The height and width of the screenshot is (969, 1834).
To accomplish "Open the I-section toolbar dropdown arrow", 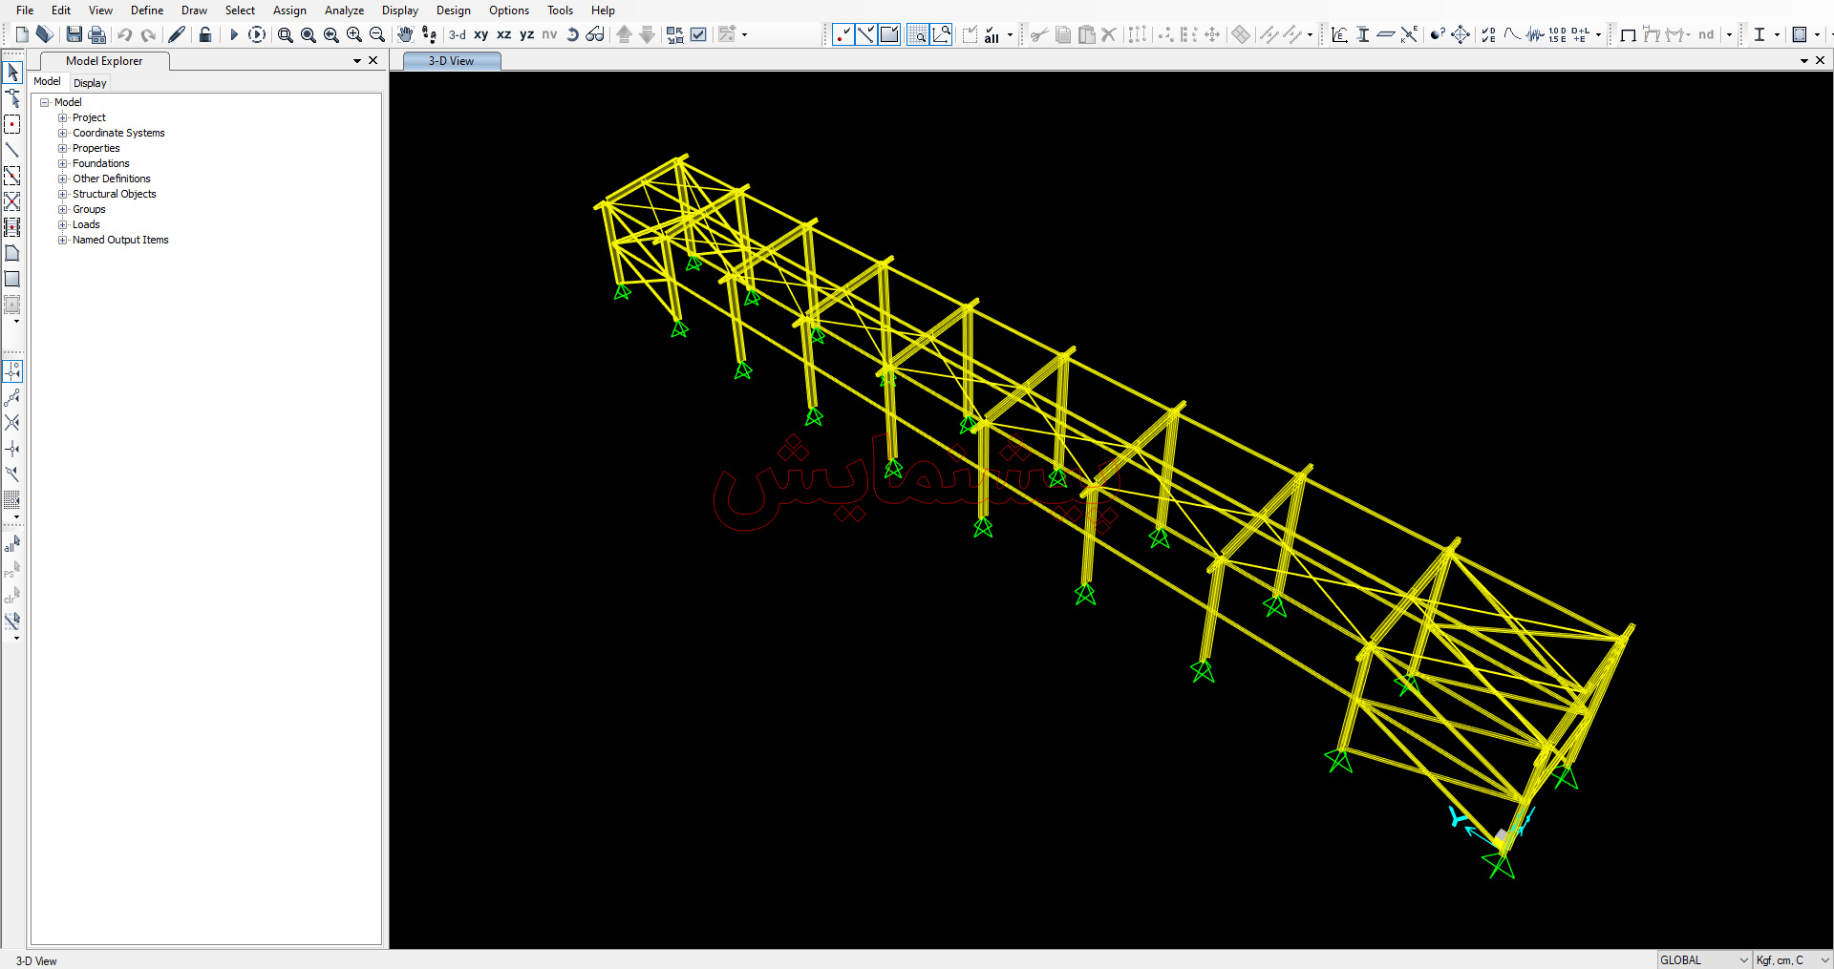I will 1777,35.
